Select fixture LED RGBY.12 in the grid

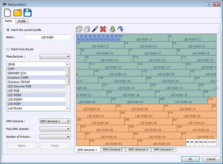[x=192, y=38]
